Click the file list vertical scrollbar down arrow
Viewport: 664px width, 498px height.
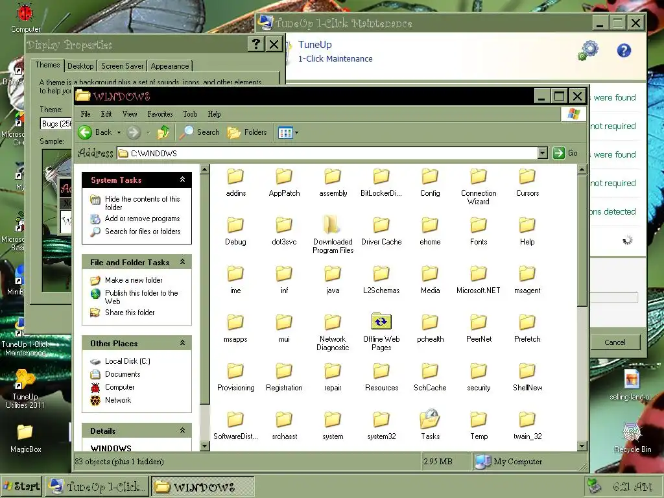click(582, 446)
